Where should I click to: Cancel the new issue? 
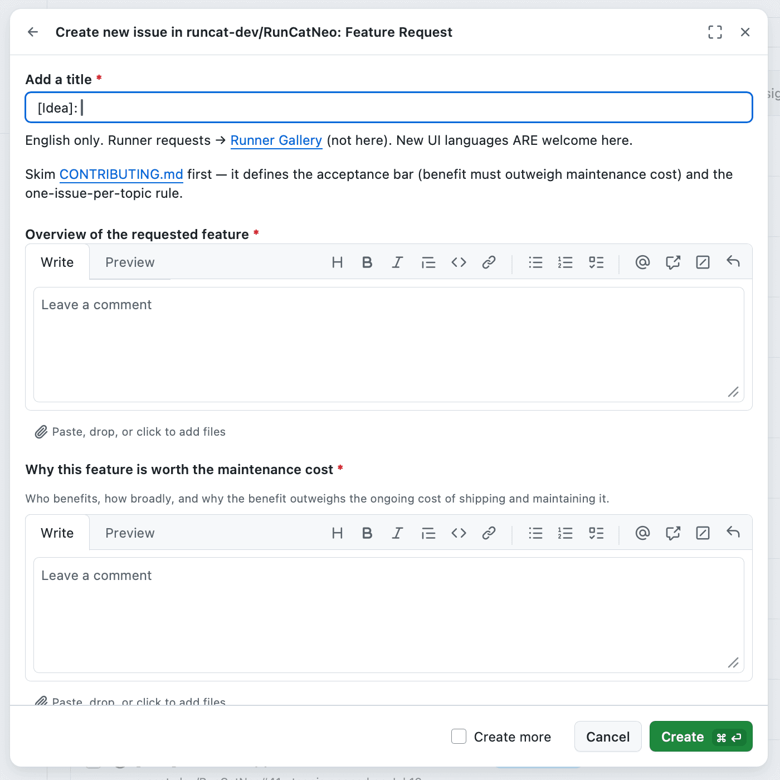tap(608, 737)
